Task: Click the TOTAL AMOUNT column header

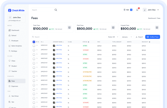Action: [x=117, y=42]
